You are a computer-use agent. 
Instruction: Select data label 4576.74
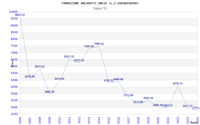tap(177, 83)
